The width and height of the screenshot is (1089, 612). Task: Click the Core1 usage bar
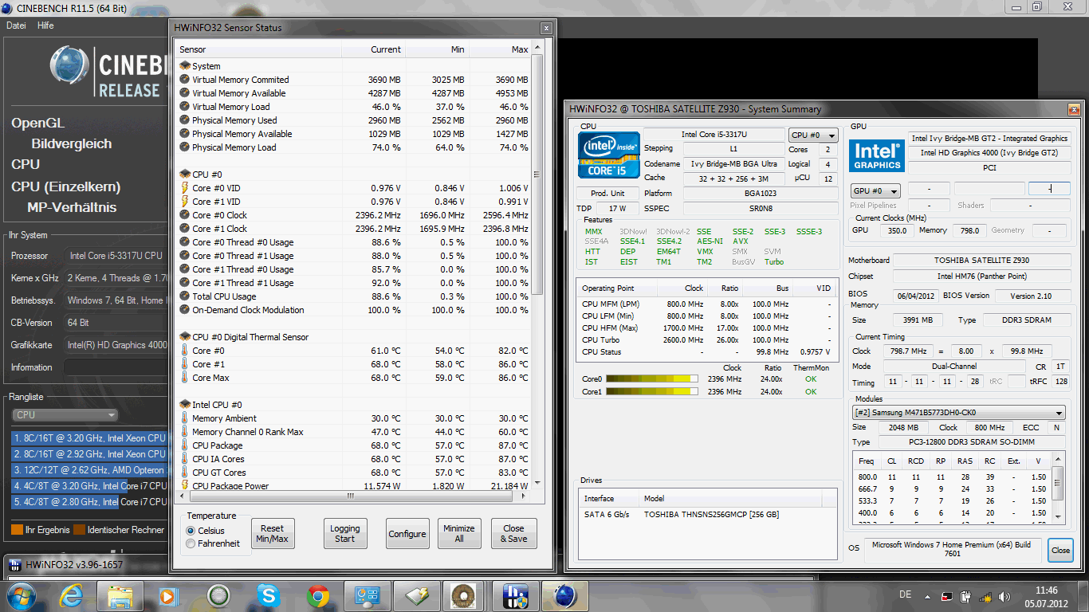[651, 392]
